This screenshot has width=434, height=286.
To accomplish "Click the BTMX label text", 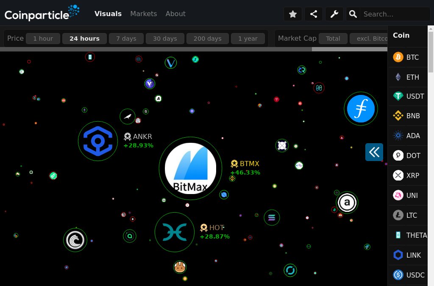I will click(x=250, y=164).
